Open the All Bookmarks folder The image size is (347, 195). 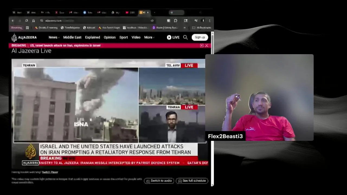[201, 28]
